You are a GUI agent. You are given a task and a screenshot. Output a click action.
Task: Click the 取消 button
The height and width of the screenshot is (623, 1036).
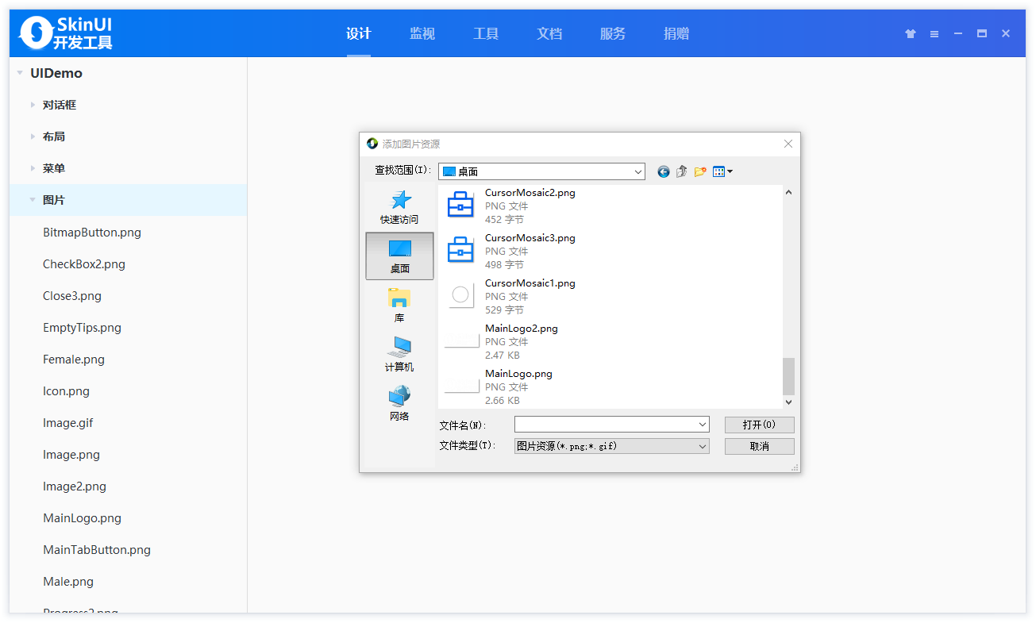click(759, 446)
